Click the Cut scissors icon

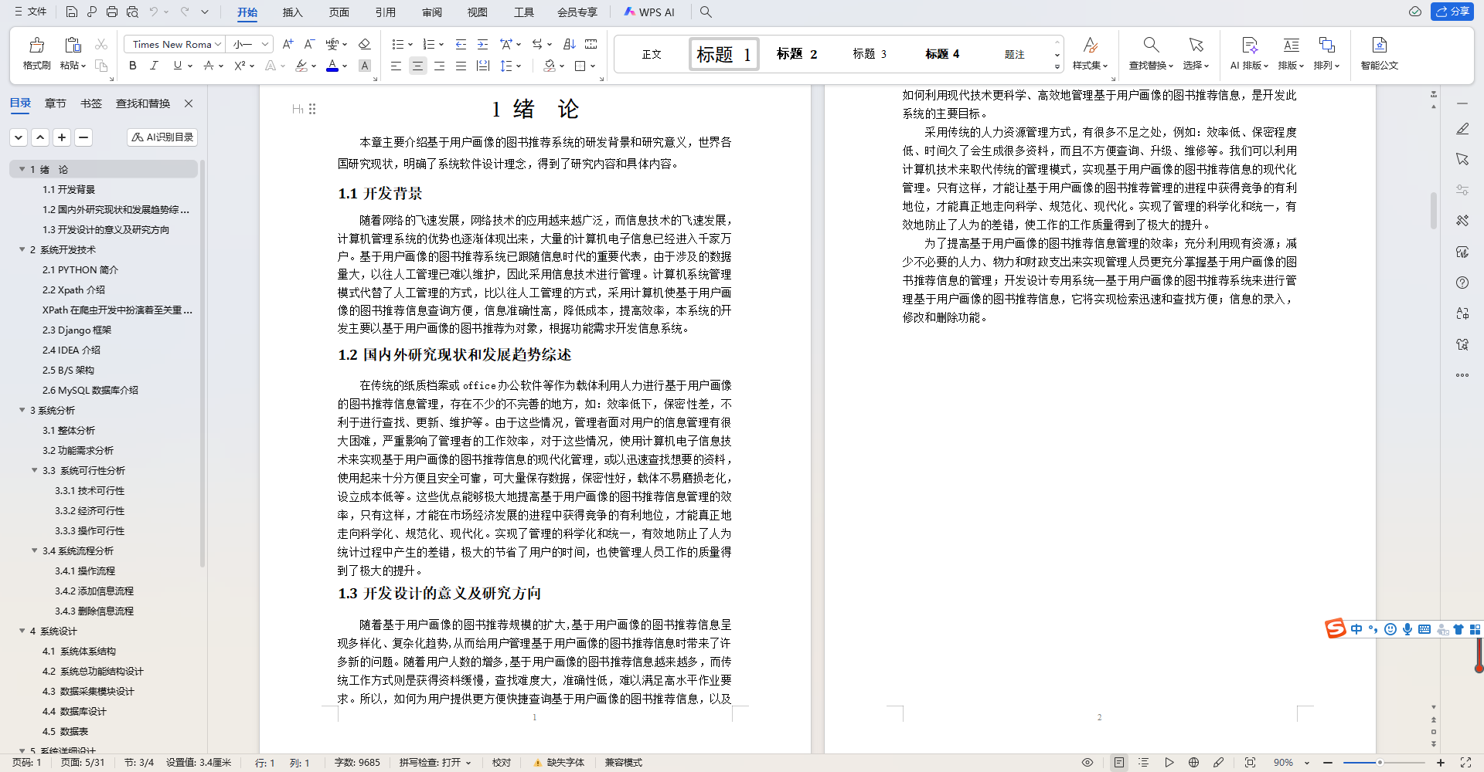[x=101, y=44]
